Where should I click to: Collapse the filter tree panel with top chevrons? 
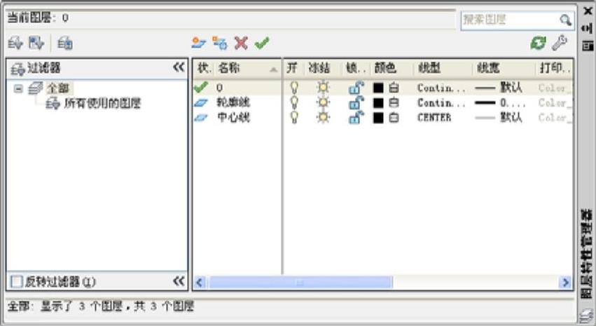(179, 67)
